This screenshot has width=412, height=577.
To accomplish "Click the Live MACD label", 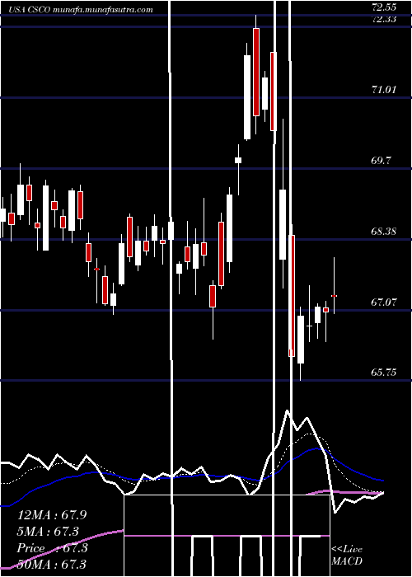I will (x=347, y=556).
